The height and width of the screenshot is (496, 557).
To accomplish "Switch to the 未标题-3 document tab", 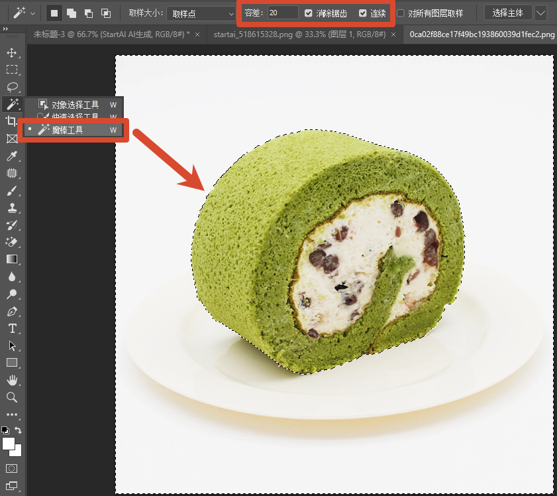I will point(112,34).
